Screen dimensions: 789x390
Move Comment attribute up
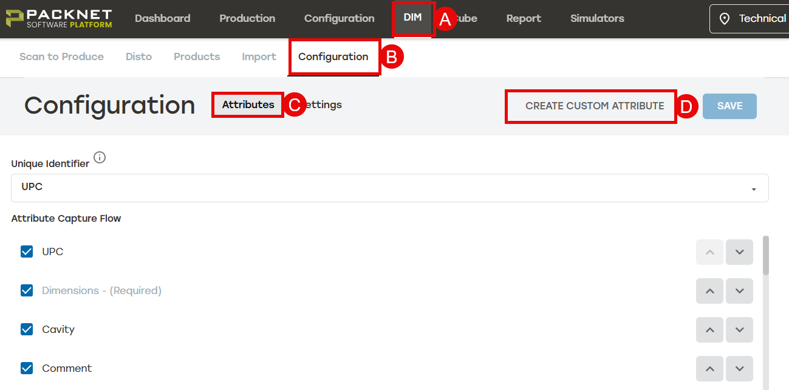click(x=709, y=369)
